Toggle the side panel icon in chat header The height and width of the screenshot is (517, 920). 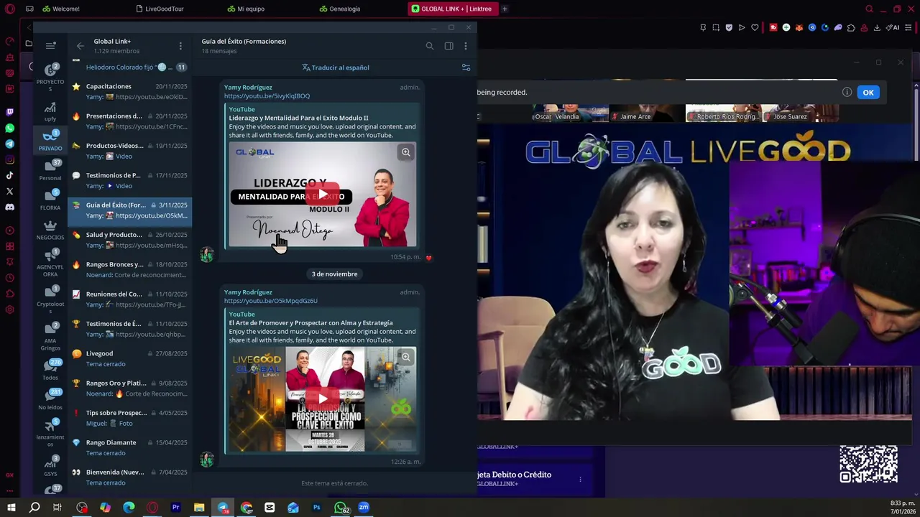pyautogui.click(x=448, y=46)
